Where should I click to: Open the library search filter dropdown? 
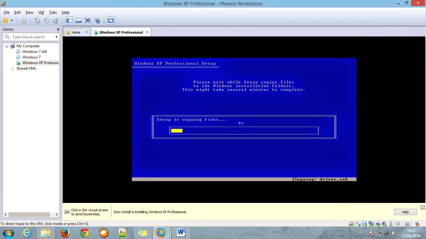click(x=57, y=37)
